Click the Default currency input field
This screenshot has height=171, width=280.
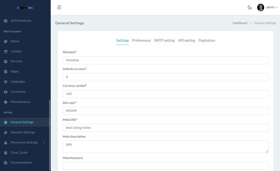(165, 77)
